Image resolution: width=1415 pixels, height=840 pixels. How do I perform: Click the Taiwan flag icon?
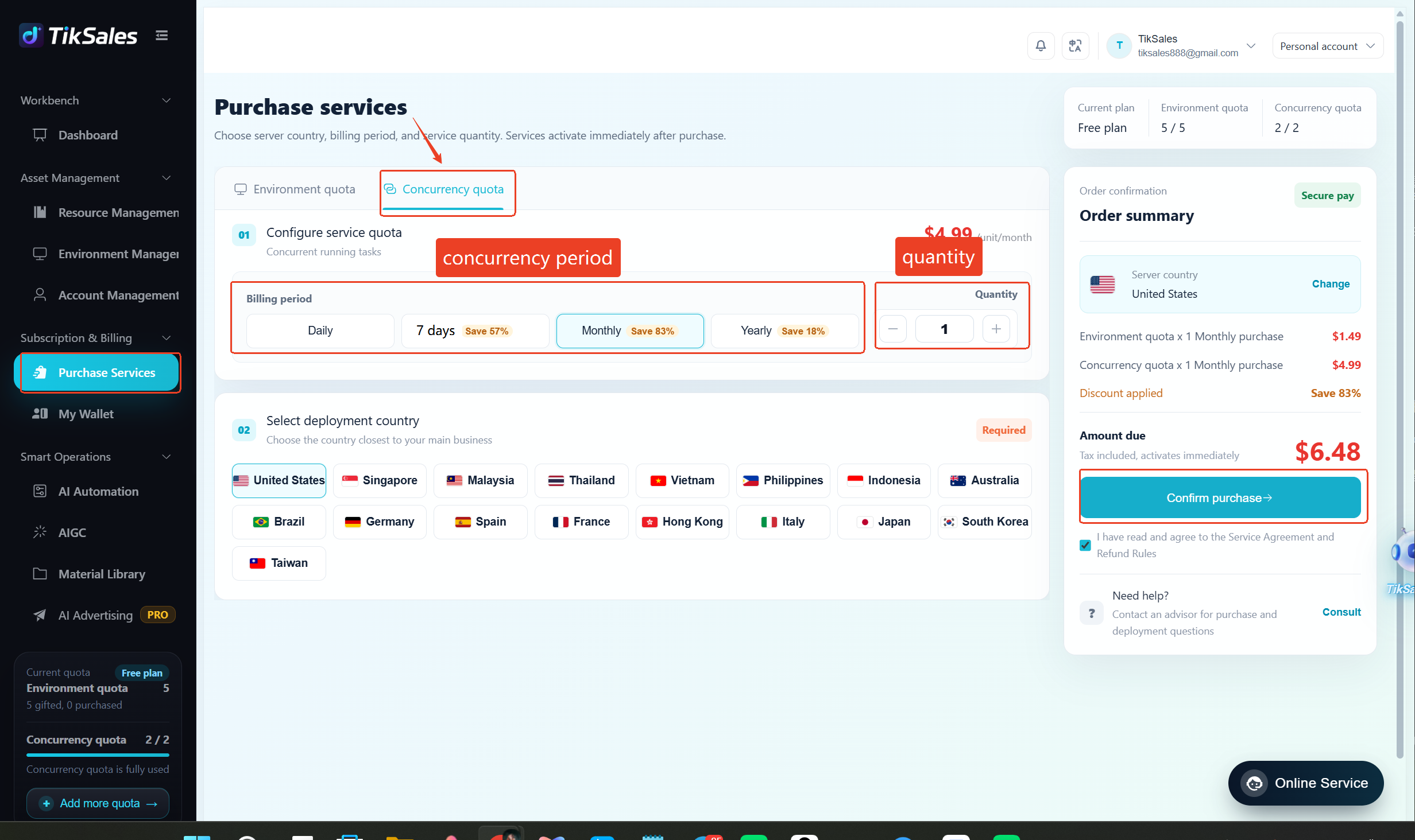click(x=257, y=563)
